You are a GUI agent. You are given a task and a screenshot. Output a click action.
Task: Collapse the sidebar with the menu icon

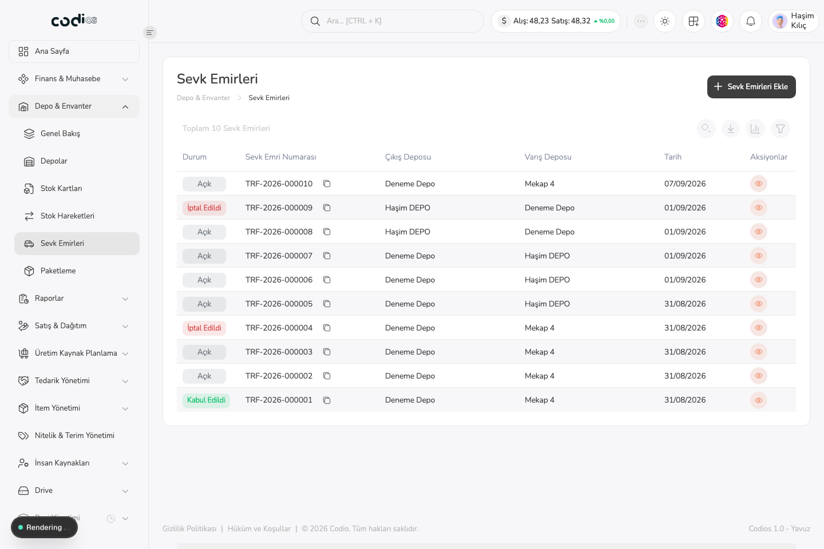click(149, 33)
